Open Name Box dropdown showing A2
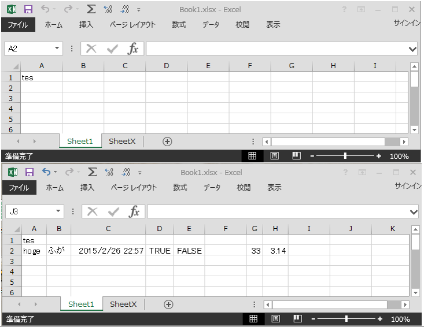 pyautogui.click(x=57, y=49)
